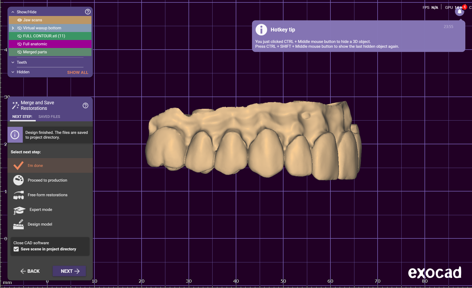Uncheck Save scene in project directory
This screenshot has width=472, height=288.
pos(16,249)
